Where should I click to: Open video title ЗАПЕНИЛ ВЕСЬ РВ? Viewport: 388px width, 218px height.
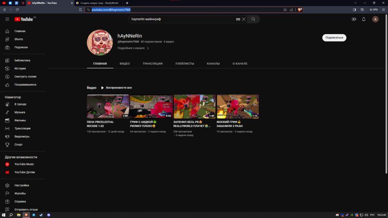click(192, 124)
